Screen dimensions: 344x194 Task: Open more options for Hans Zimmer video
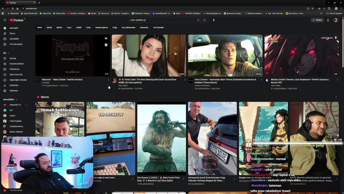[x=261, y=80]
